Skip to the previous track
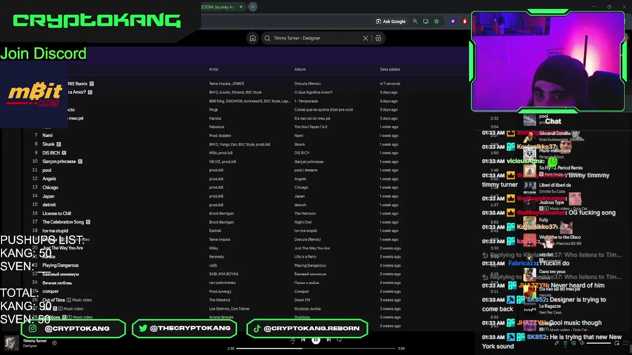Screen dimensions: 632x355 click(x=303, y=340)
